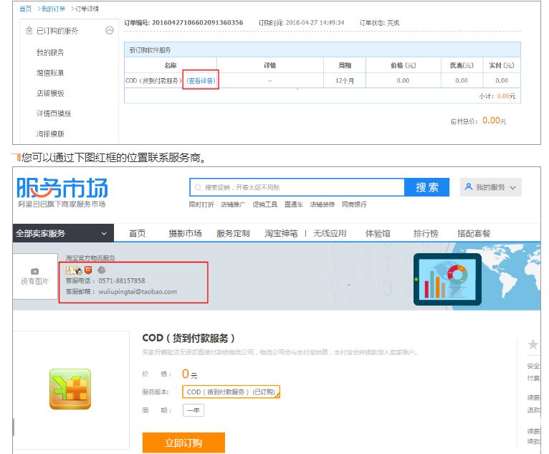
Task: Click the COD service product icon
Action: coord(70,389)
